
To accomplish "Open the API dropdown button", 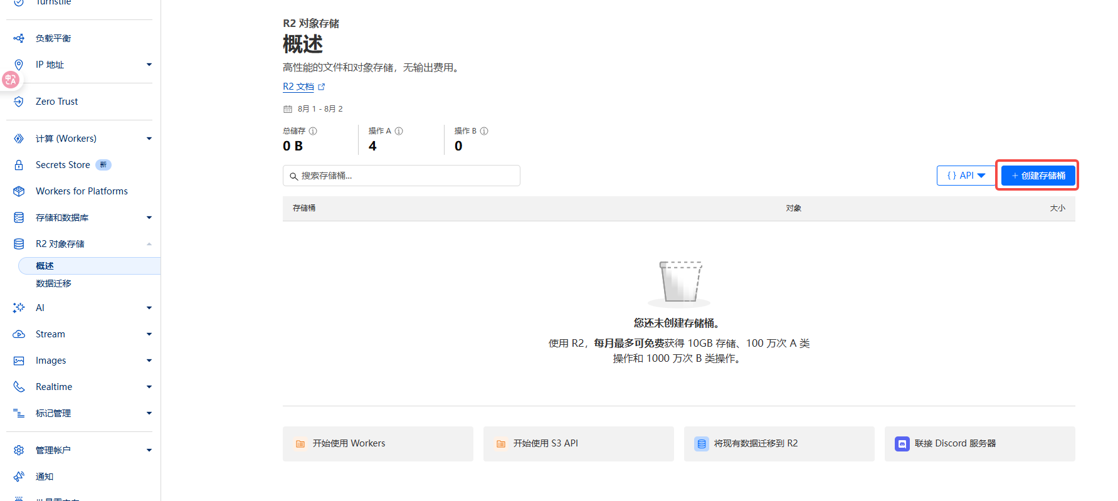I will (x=966, y=176).
